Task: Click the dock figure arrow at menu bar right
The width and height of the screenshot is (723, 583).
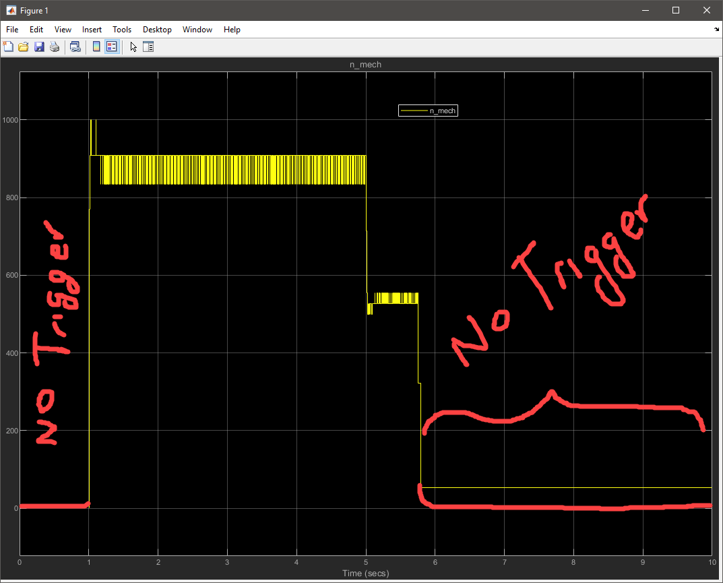Action: point(716,30)
